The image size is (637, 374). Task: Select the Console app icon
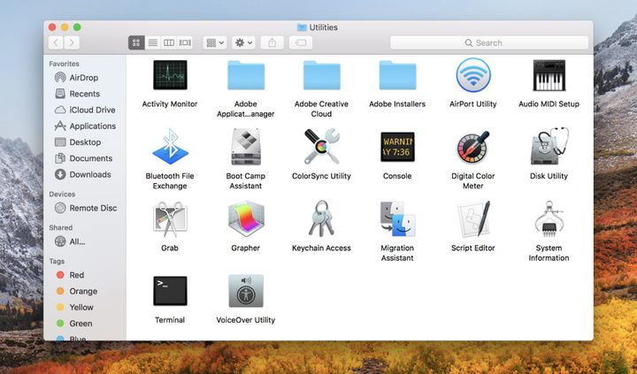click(397, 147)
